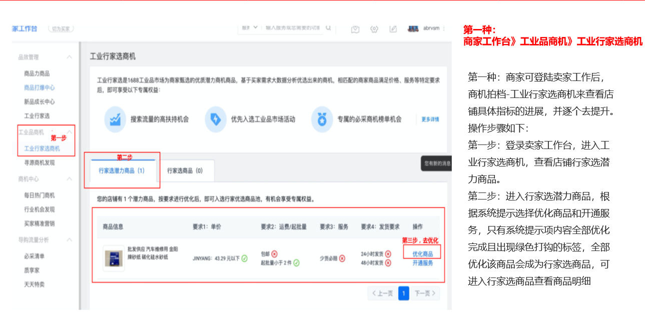Click the 优化商品 link
The height and width of the screenshot is (325, 645).
(x=422, y=254)
